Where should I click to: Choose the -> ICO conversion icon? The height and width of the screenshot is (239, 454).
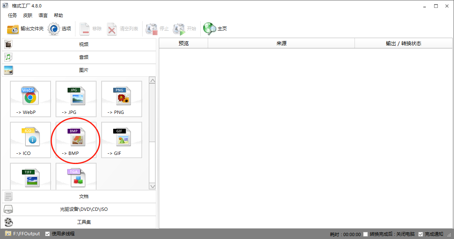30,140
